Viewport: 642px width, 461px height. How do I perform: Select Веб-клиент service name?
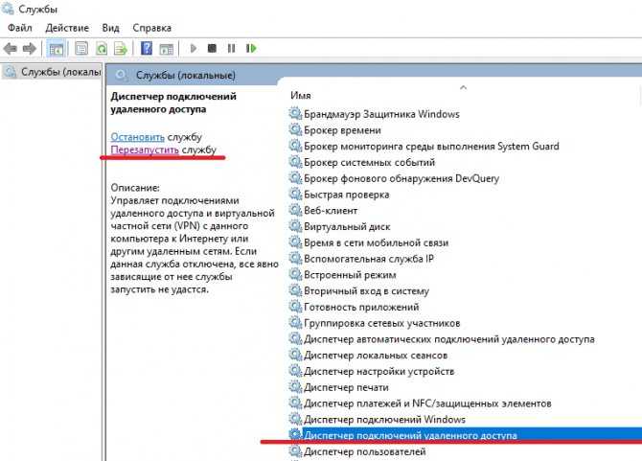pyautogui.click(x=331, y=211)
